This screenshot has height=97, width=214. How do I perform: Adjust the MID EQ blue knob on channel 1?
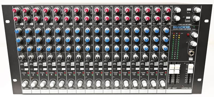pos(19,40)
